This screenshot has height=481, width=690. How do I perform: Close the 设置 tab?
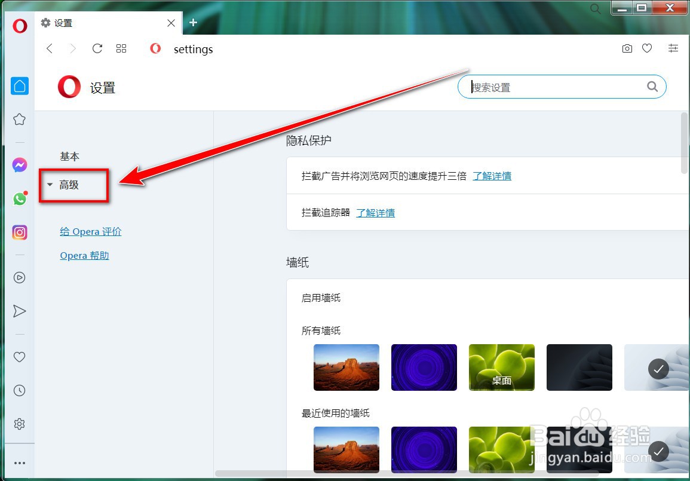171,23
